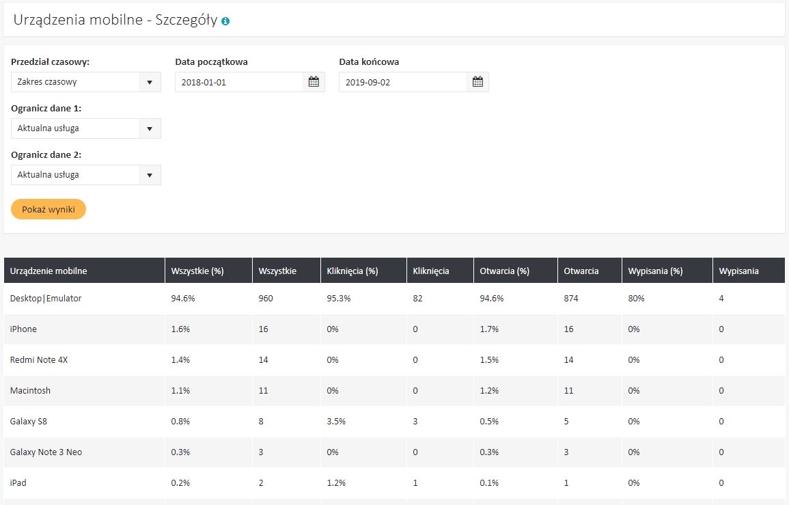Open the end date calendar picker

tap(477, 82)
